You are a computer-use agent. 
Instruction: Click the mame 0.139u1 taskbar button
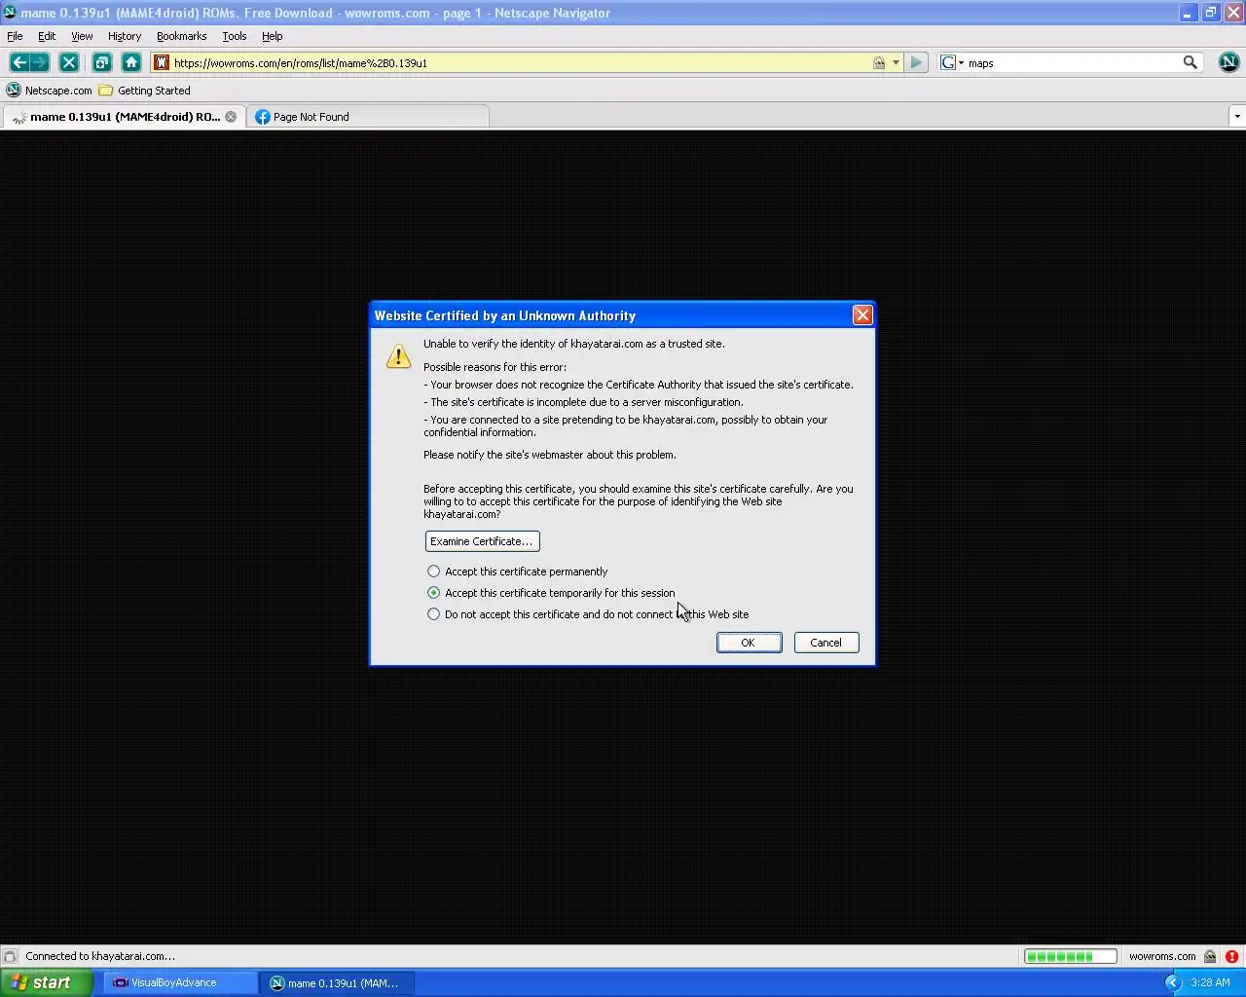pyautogui.click(x=339, y=982)
